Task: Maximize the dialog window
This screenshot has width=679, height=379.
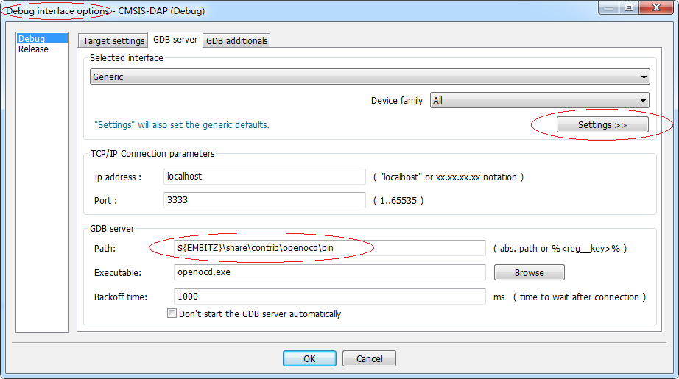Action: [628, 9]
